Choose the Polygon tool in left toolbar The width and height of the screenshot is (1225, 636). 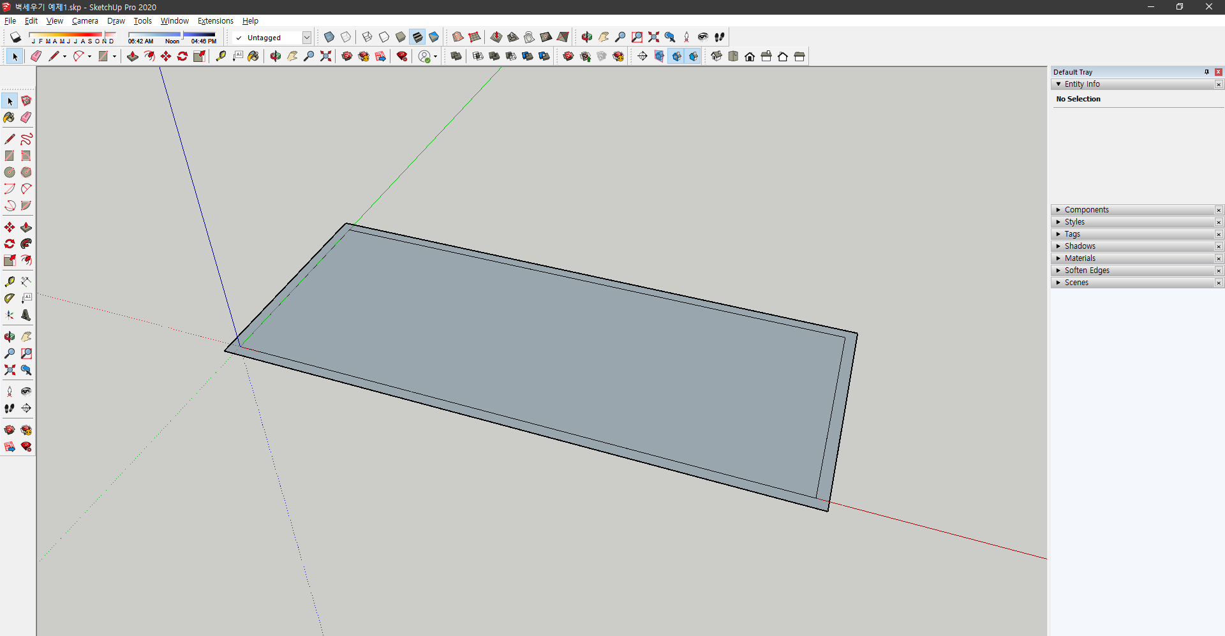(x=26, y=172)
